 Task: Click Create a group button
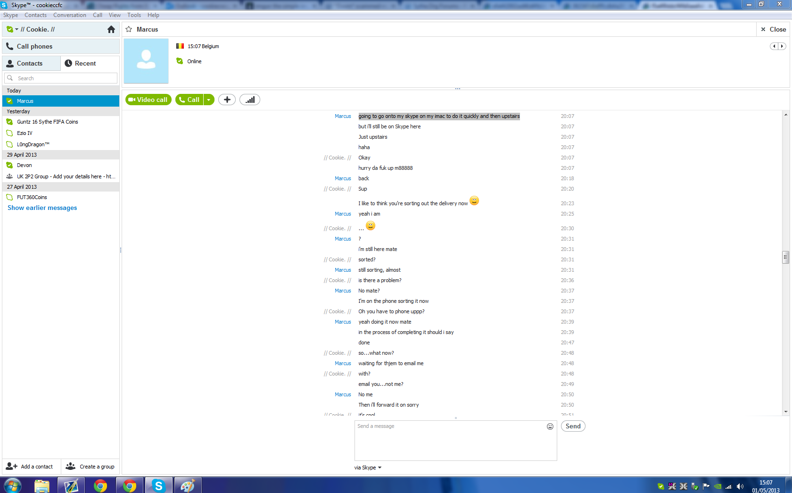(90, 466)
